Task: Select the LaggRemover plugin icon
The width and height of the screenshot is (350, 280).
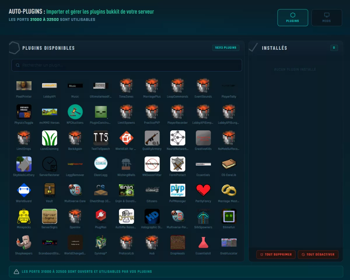Action: coord(75,164)
